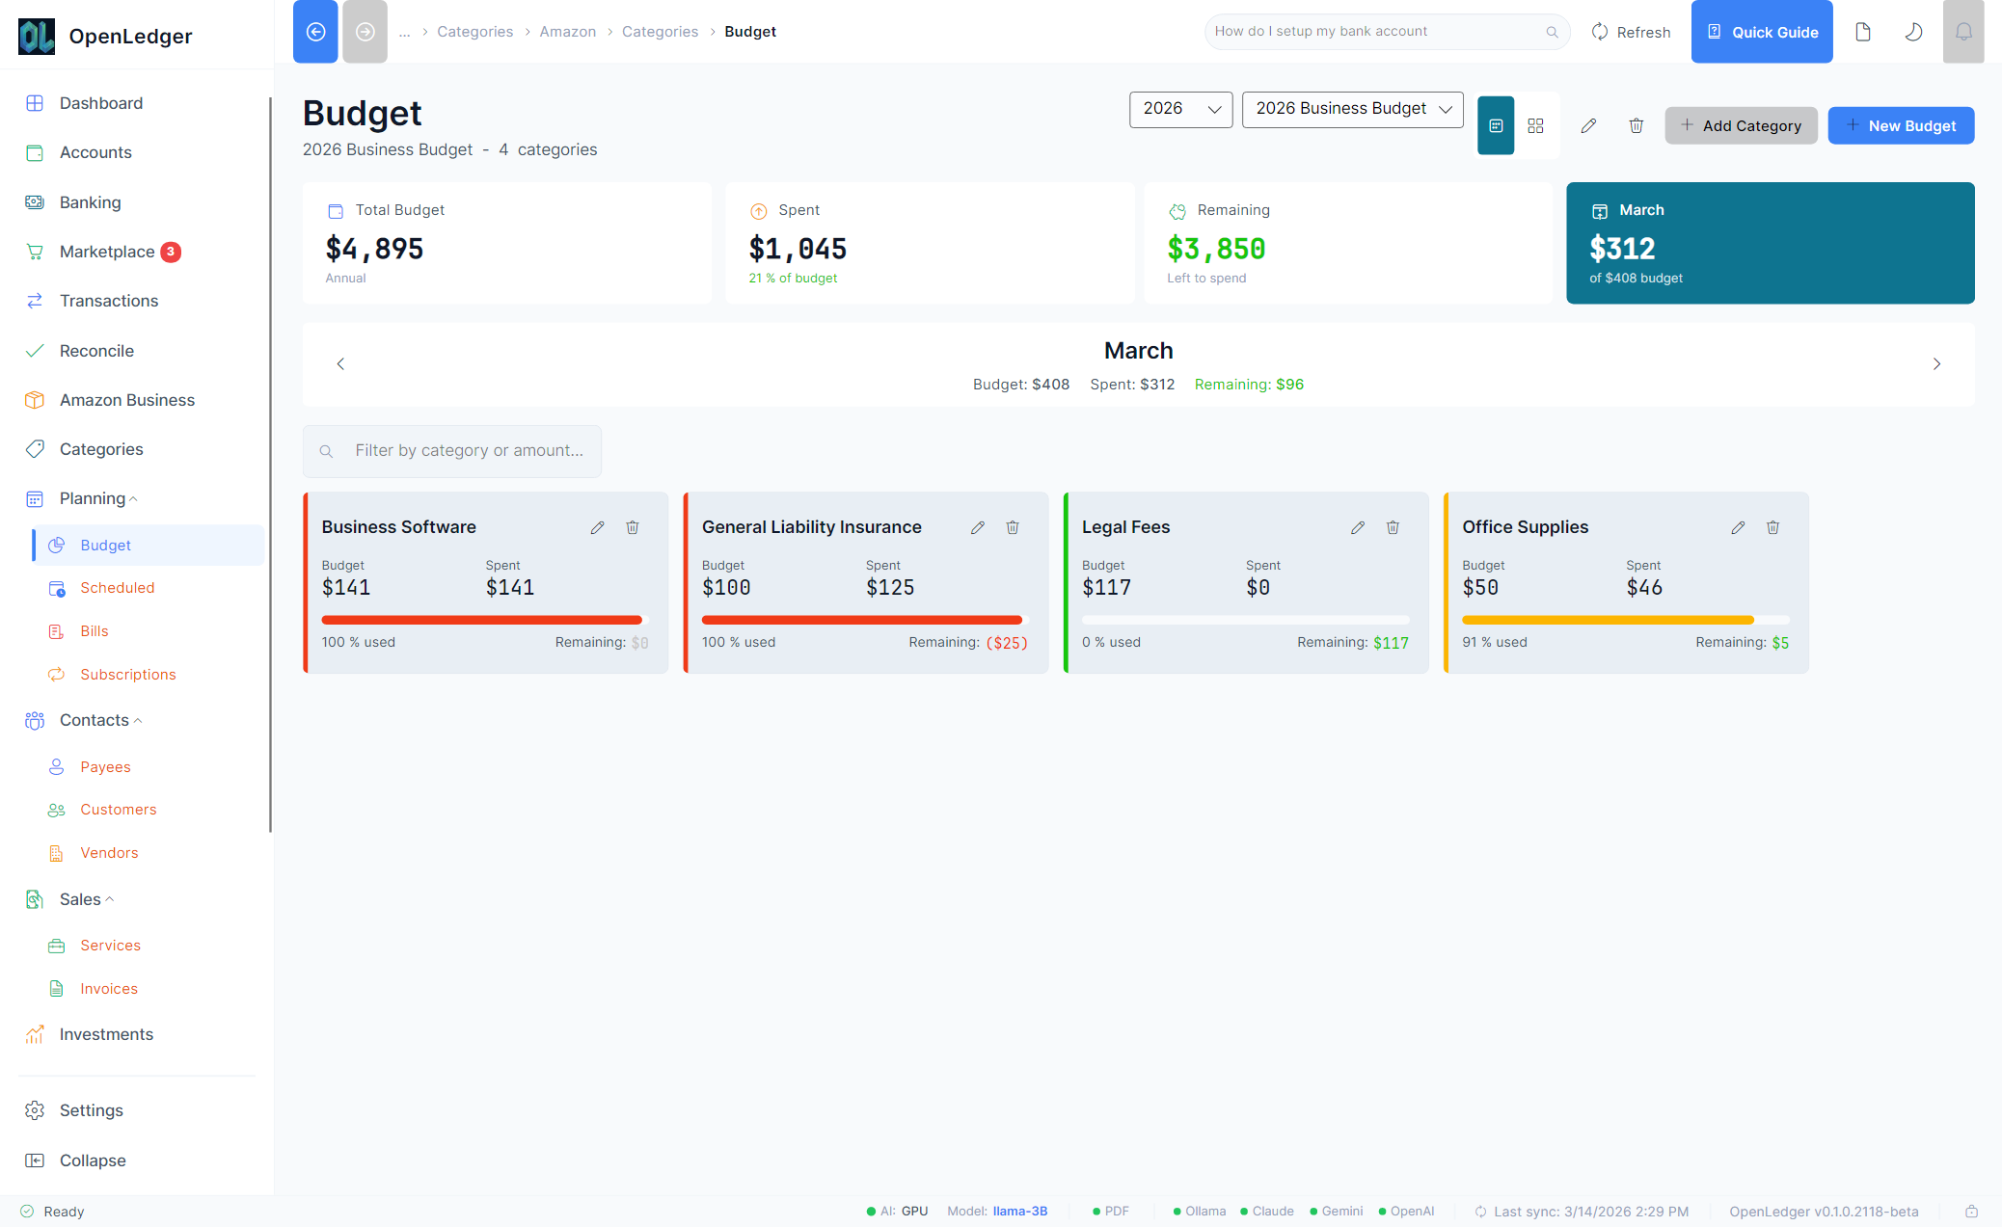Edit the Business Software budget category

(x=598, y=527)
